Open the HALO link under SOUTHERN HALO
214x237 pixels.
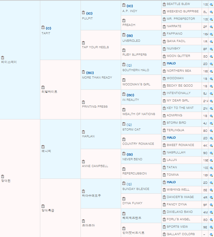tap(171, 63)
